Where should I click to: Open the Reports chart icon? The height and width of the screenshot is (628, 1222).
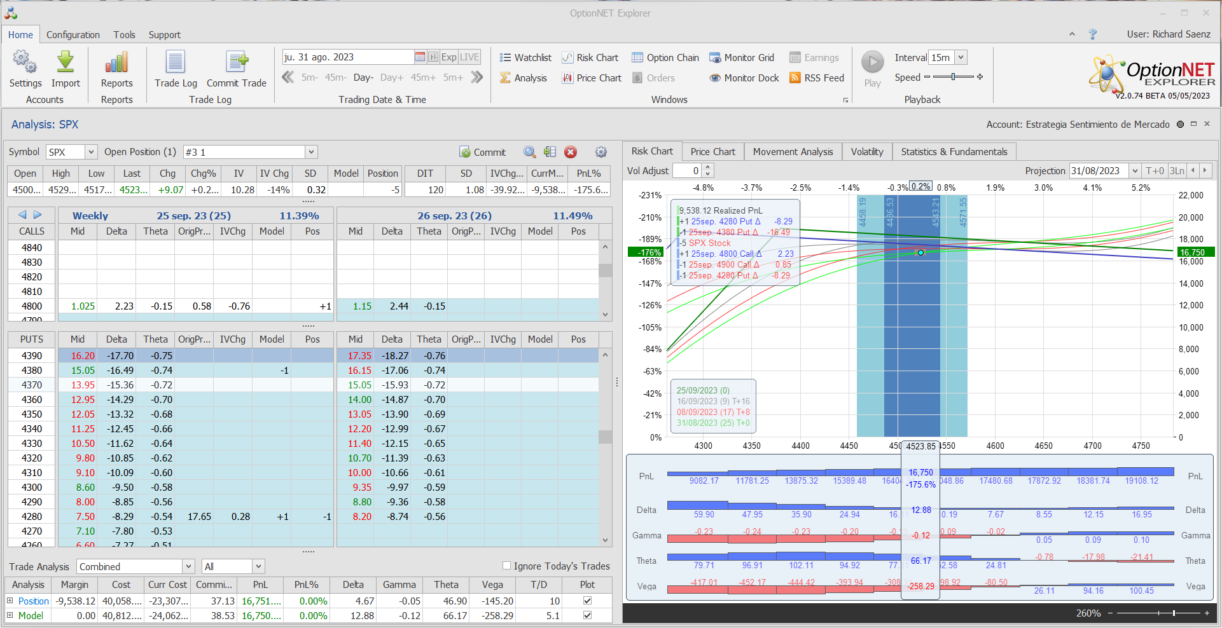[x=116, y=63]
